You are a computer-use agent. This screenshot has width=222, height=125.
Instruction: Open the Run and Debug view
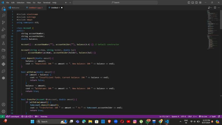(3, 29)
